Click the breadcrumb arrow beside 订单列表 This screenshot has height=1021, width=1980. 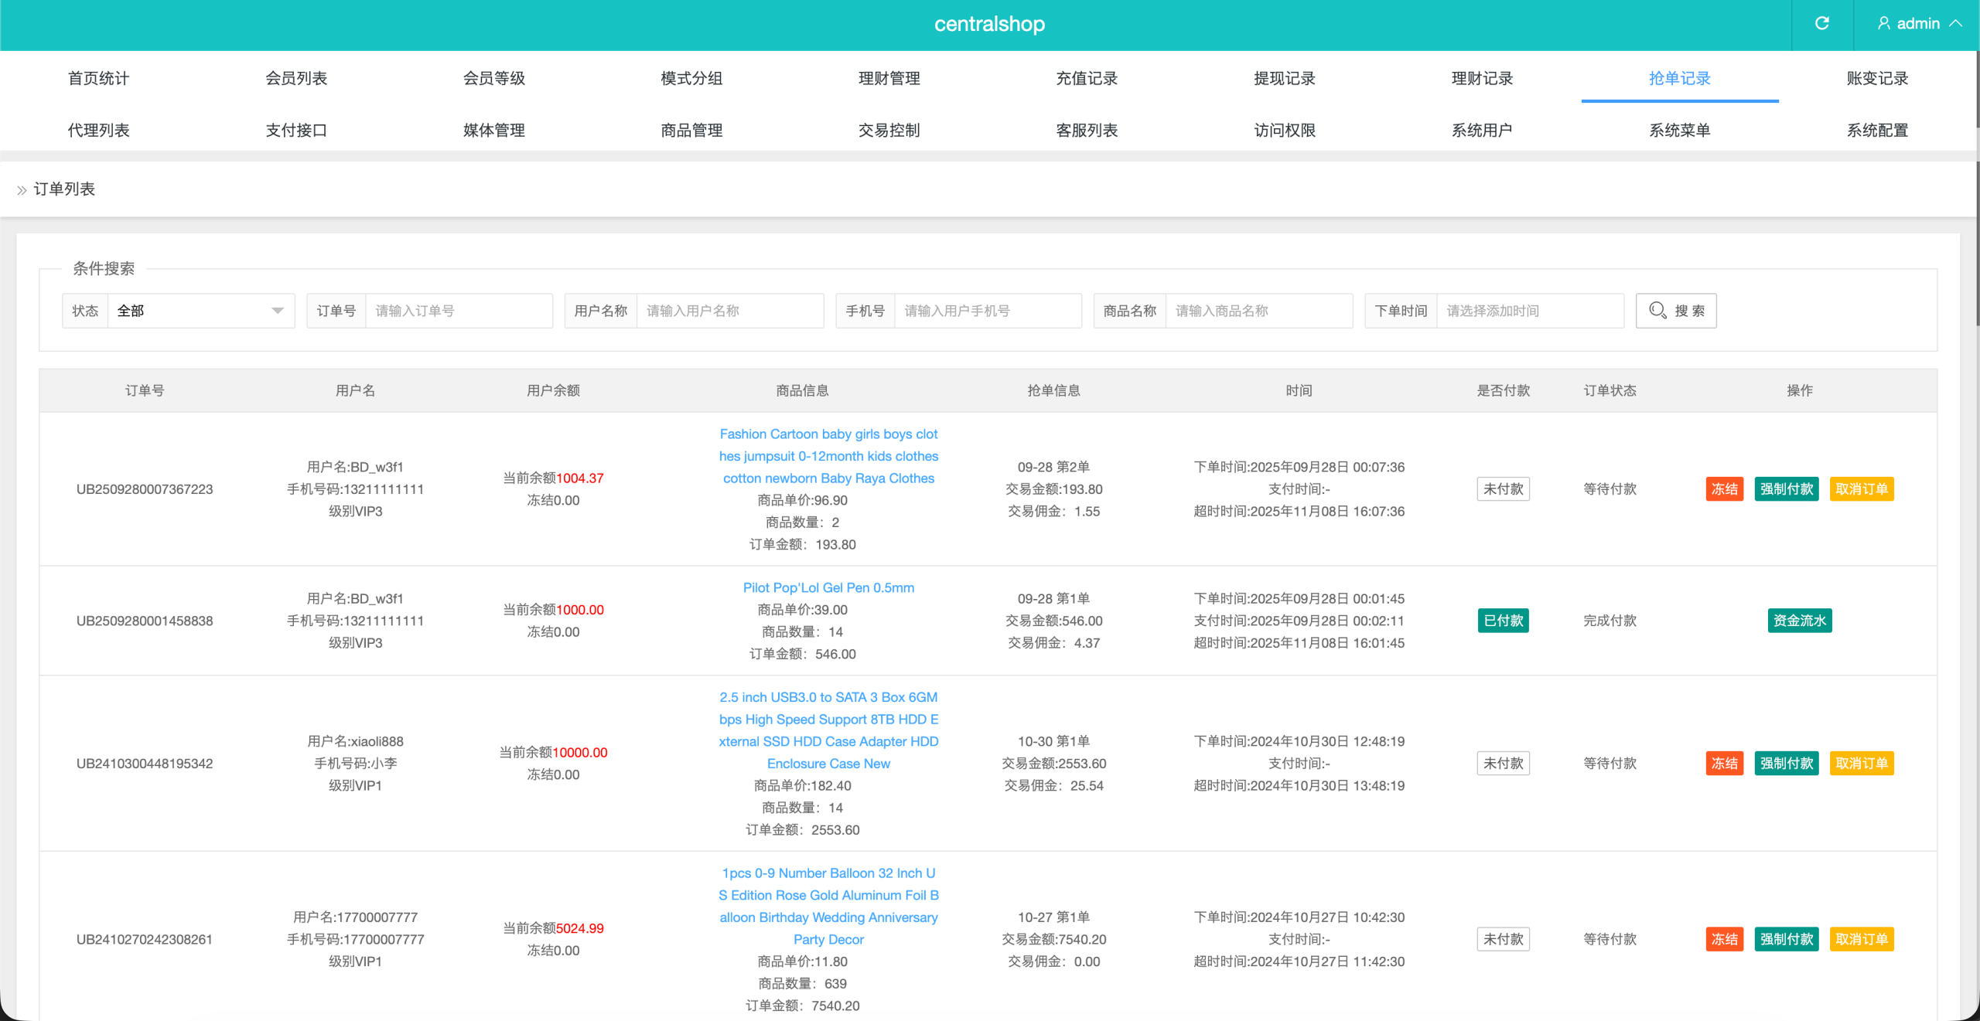[22, 190]
